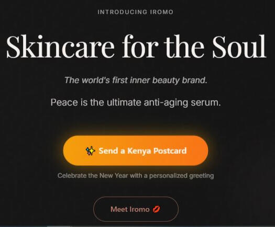Click the 'Celebrate the New Year' caption
275x227 pixels.
pyautogui.click(x=136, y=176)
